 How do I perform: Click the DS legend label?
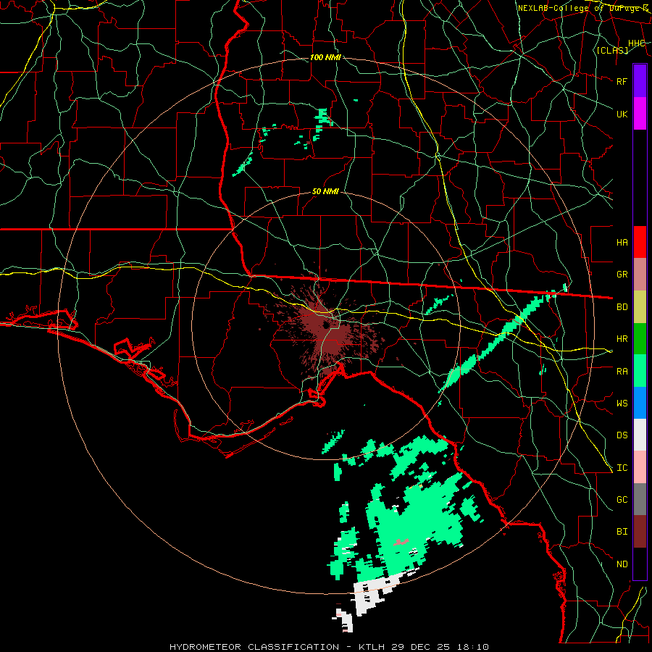tap(622, 435)
